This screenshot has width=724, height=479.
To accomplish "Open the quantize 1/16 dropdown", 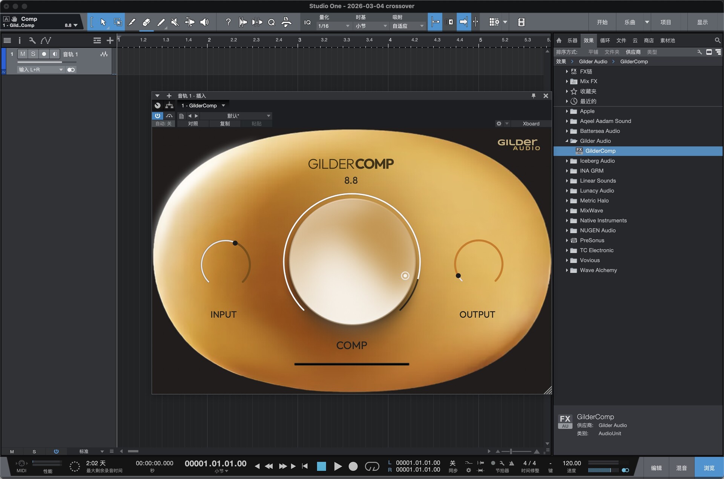I will coord(334,26).
